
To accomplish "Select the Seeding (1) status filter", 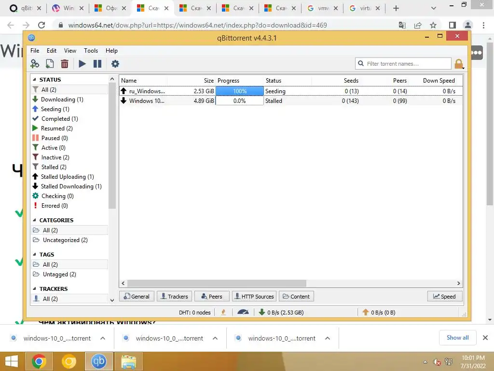I will (x=55, y=109).
